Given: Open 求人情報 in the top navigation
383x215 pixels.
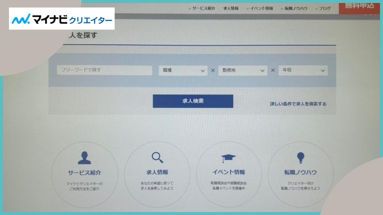Looking at the screenshot, I should (x=231, y=8).
